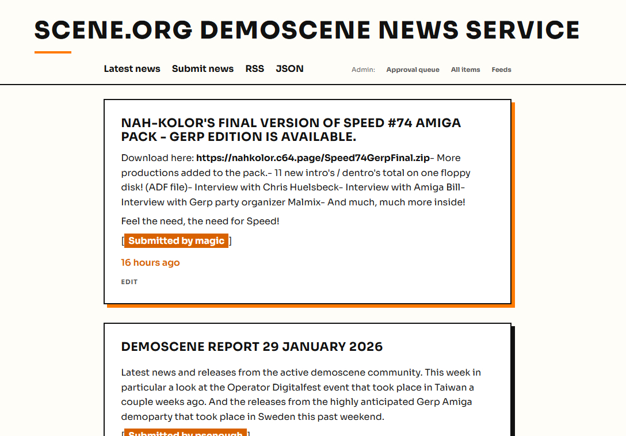Go to the Submit news page
The width and height of the screenshot is (626, 436).
tap(203, 69)
